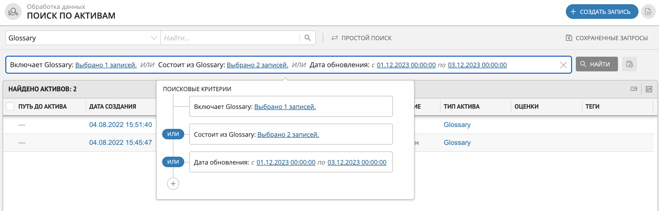Click 01.12.2023 date in criteria popup
The height and width of the screenshot is (211, 659).
(x=286, y=162)
